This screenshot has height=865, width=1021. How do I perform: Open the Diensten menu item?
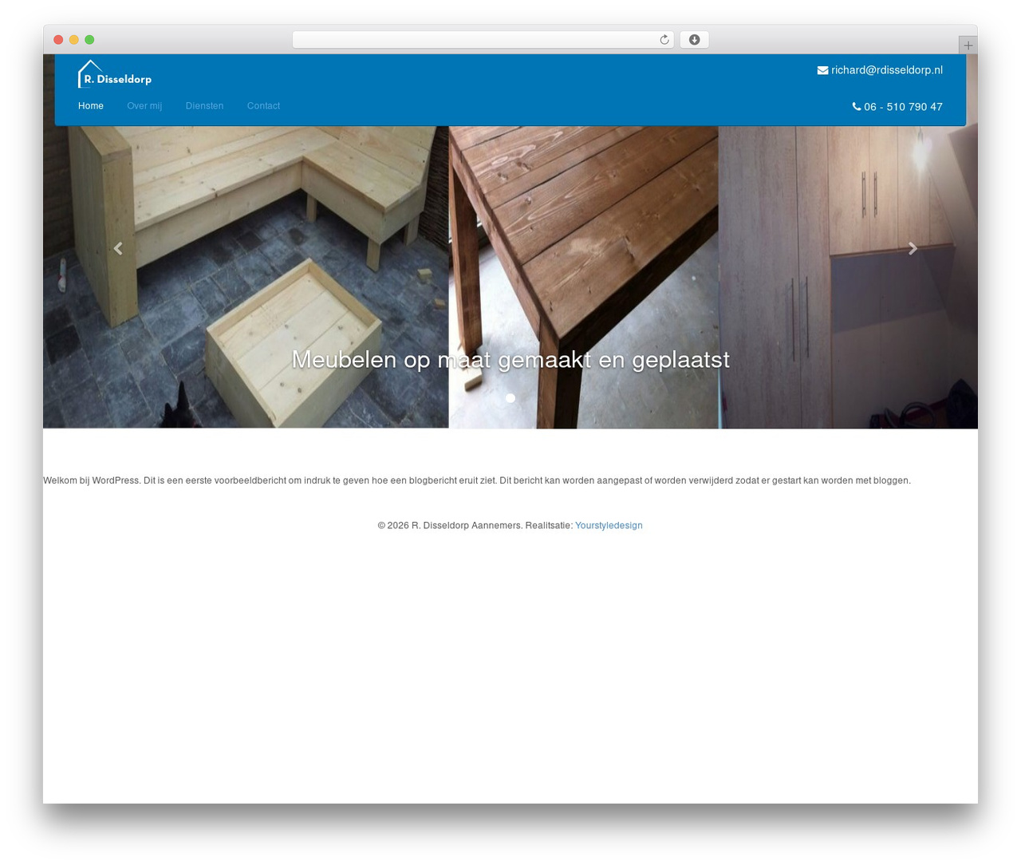204,106
